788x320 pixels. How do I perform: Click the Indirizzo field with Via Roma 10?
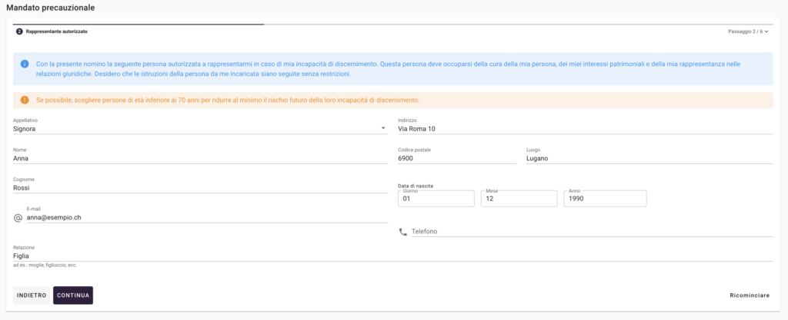[x=585, y=129]
